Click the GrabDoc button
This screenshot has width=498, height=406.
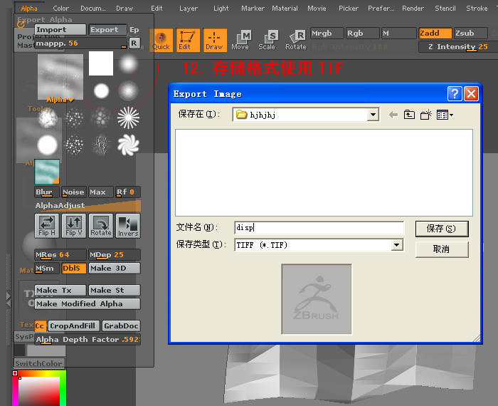[x=121, y=326]
